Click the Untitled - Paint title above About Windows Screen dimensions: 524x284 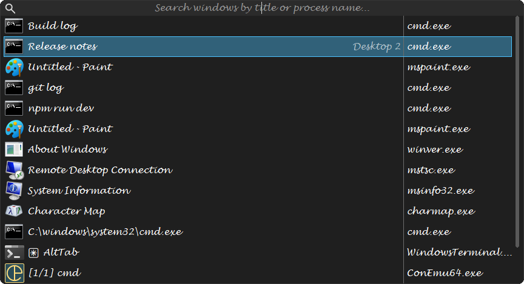tap(70, 129)
